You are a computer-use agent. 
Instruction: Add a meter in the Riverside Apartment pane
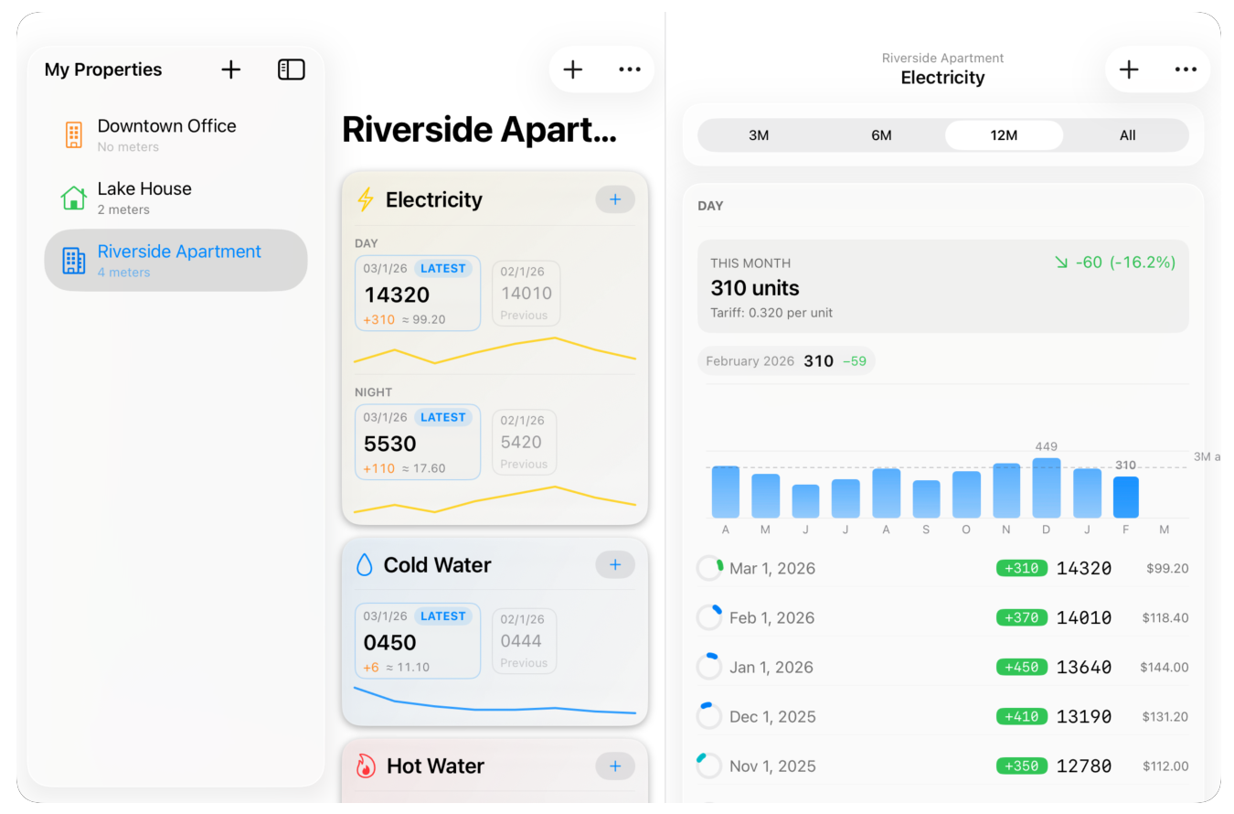573,70
